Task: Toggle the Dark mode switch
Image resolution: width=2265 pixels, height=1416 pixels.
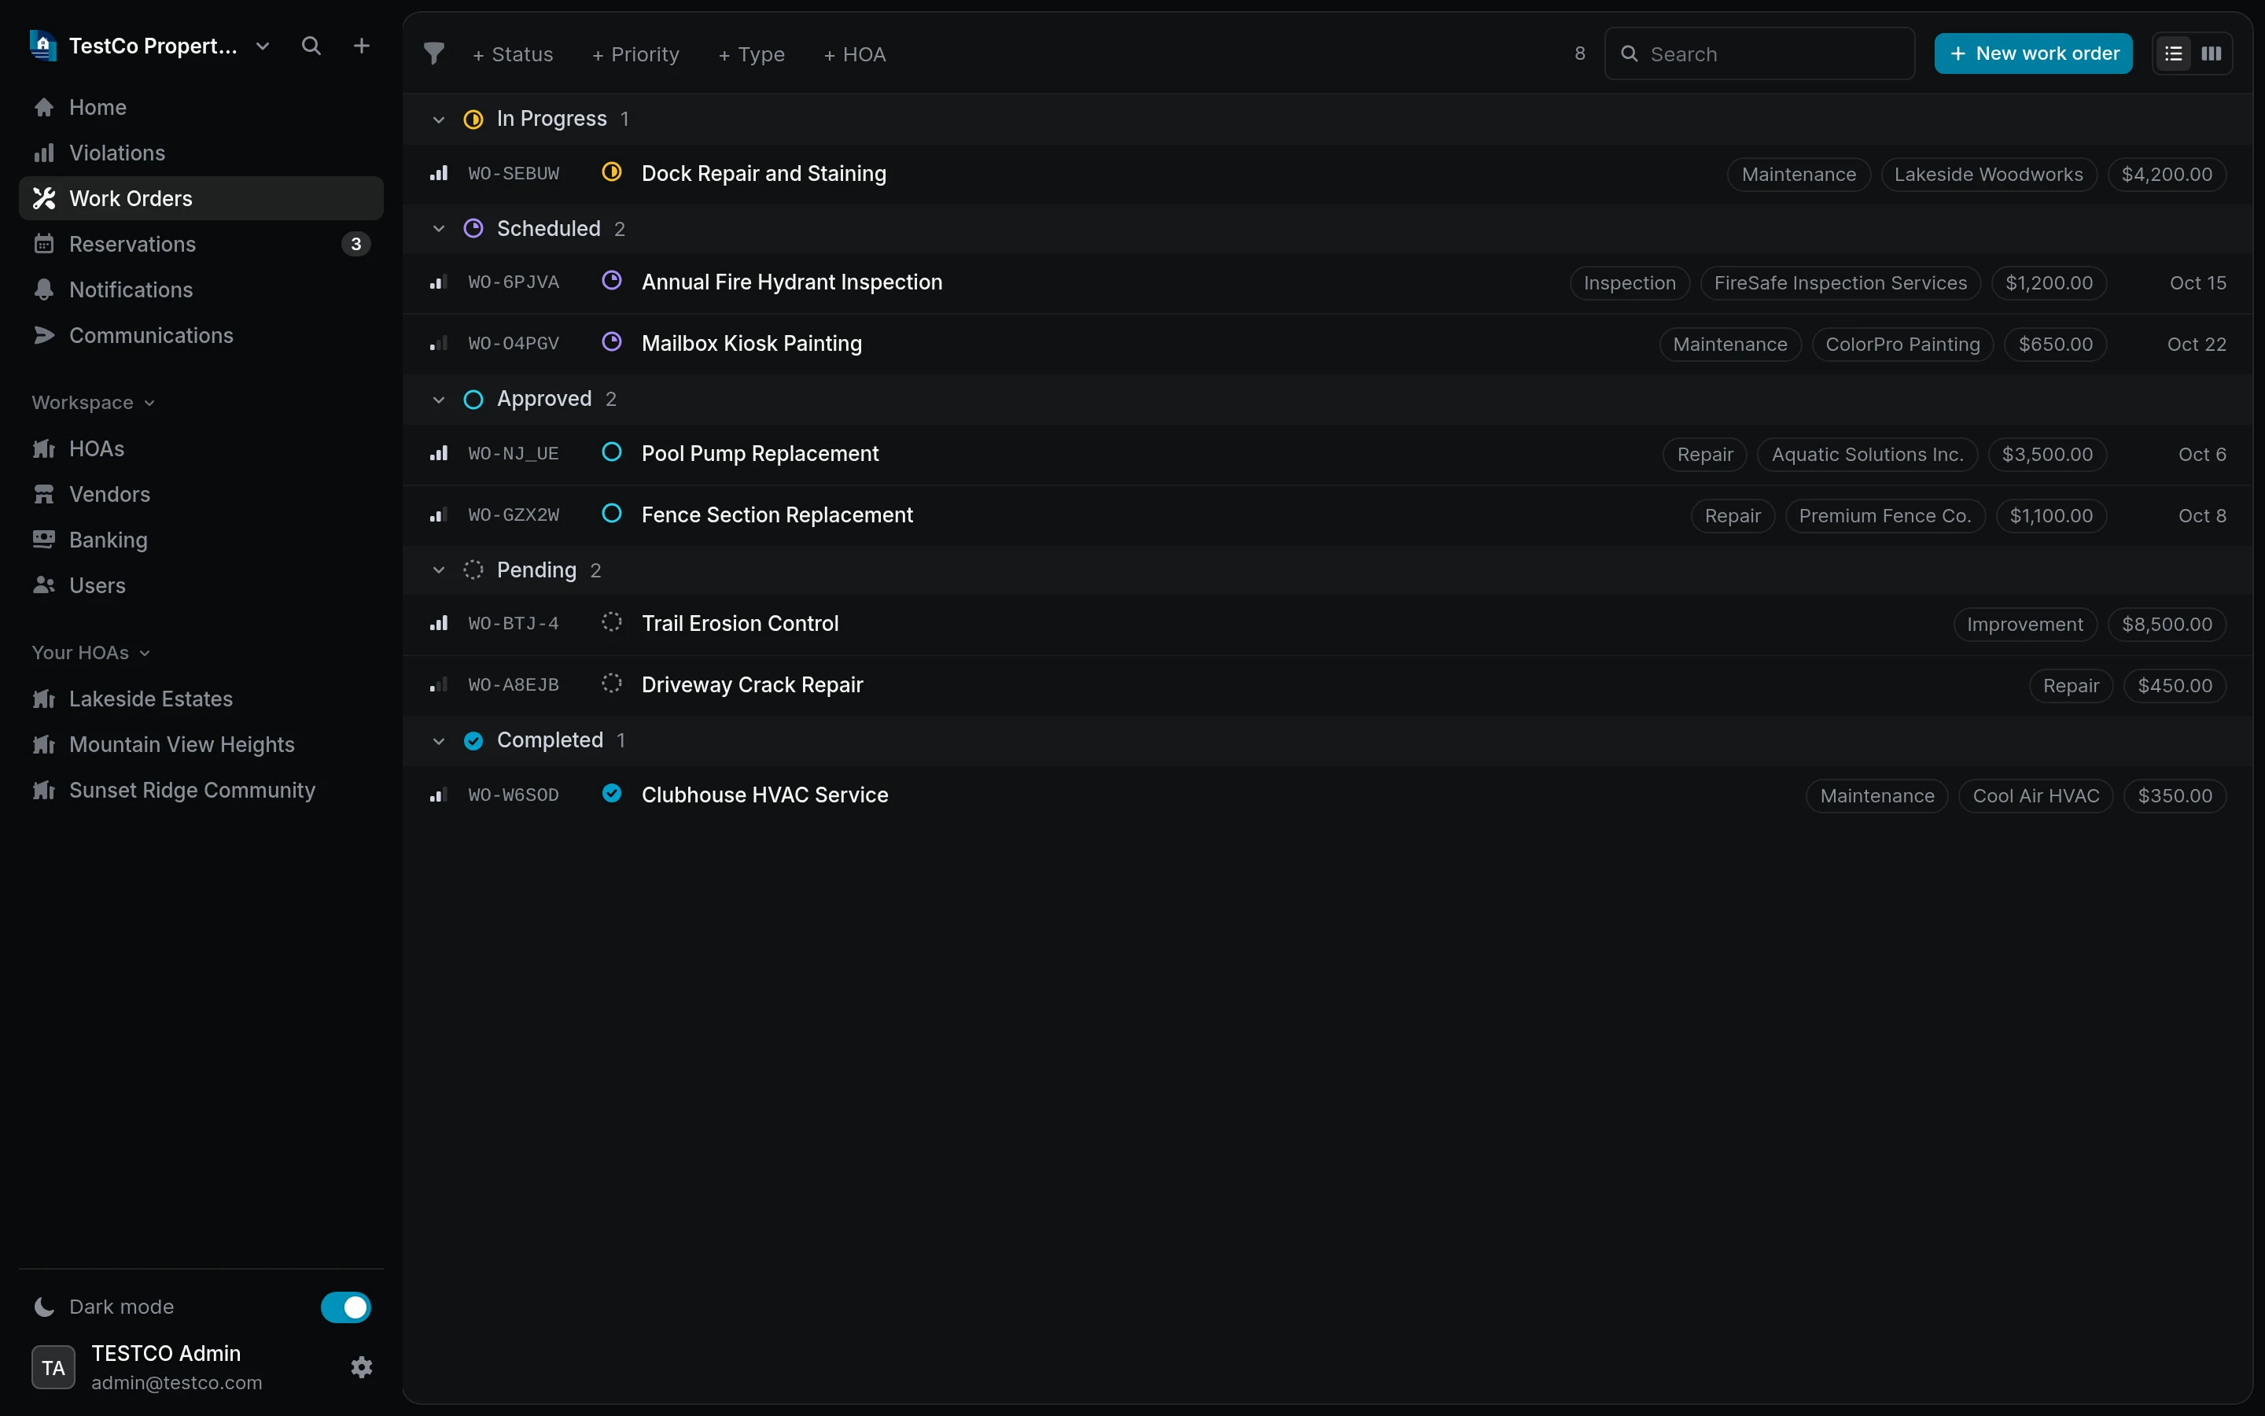Action: coord(345,1307)
